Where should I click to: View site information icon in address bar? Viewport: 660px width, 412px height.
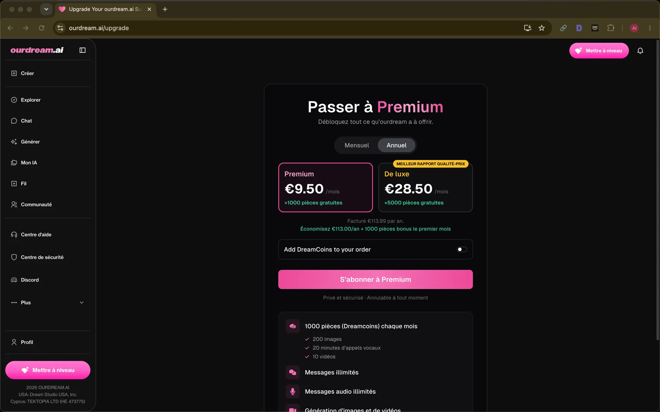pyautogui.click(x=60, y=28)
